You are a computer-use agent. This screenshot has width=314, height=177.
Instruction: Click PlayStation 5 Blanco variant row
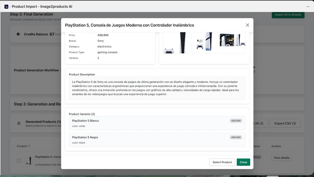point(157,123)
